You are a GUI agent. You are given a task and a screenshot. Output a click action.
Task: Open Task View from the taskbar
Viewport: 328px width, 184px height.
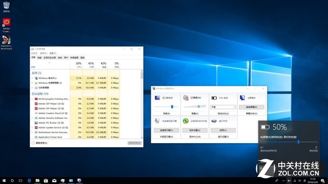[20, 180]
